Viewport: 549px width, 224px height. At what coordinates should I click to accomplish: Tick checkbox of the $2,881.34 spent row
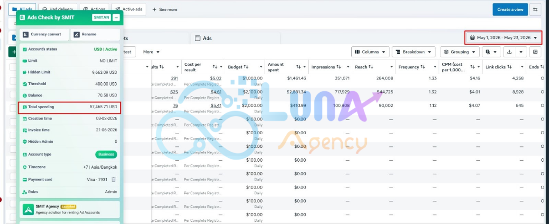point(13,95)
